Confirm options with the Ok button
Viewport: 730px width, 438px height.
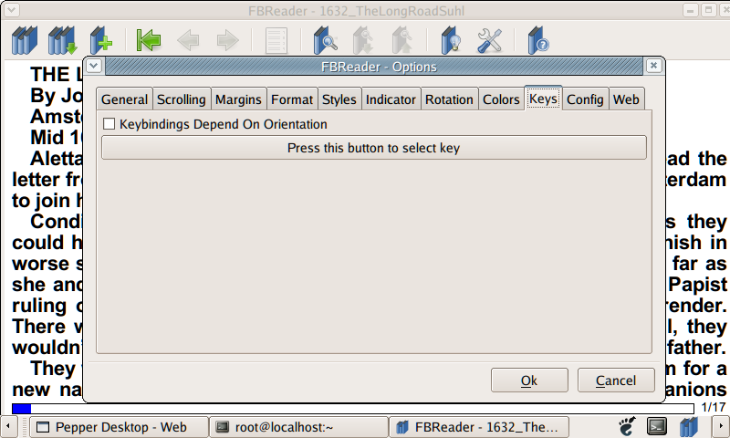pos(529,381)
